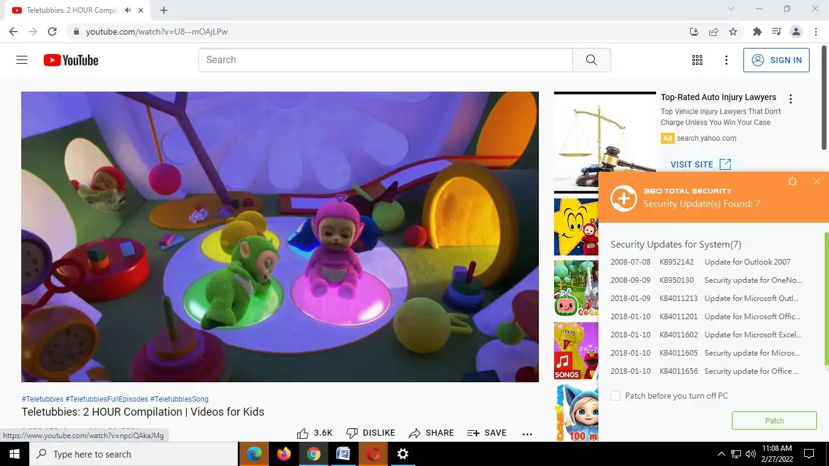Go to YouTube home via logo
This screenshot has height=466, width=829.
71,60
